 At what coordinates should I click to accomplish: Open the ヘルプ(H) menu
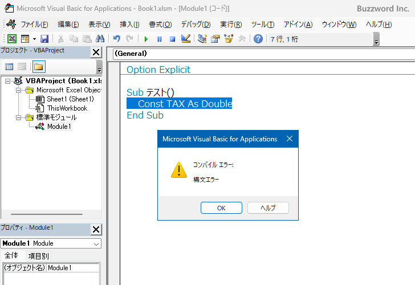[x=379, y=25]
